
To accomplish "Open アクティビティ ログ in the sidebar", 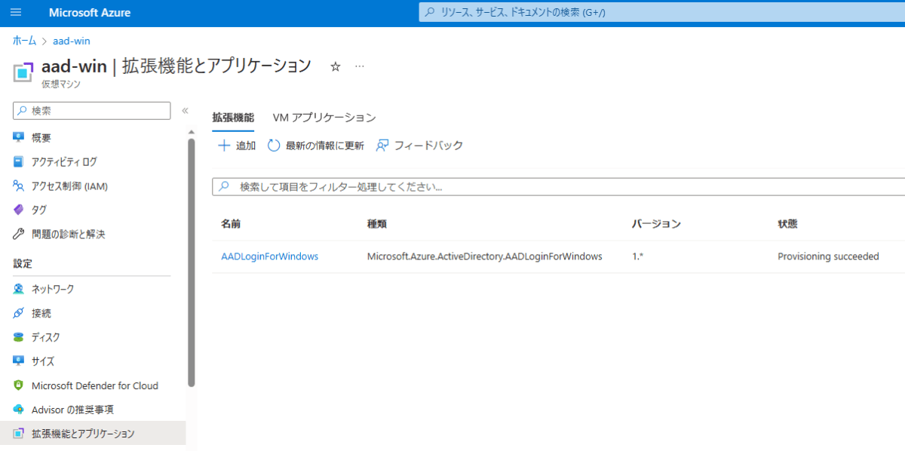I will pos(64,161).
